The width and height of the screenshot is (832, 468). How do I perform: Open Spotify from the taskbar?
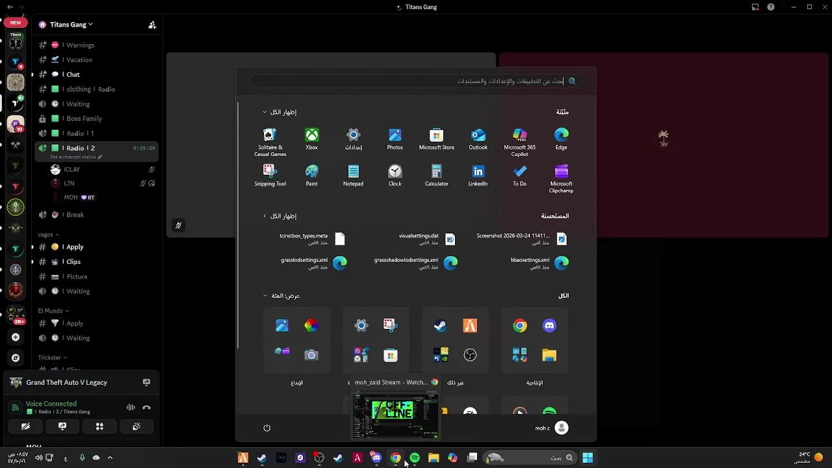pos(415,458)
